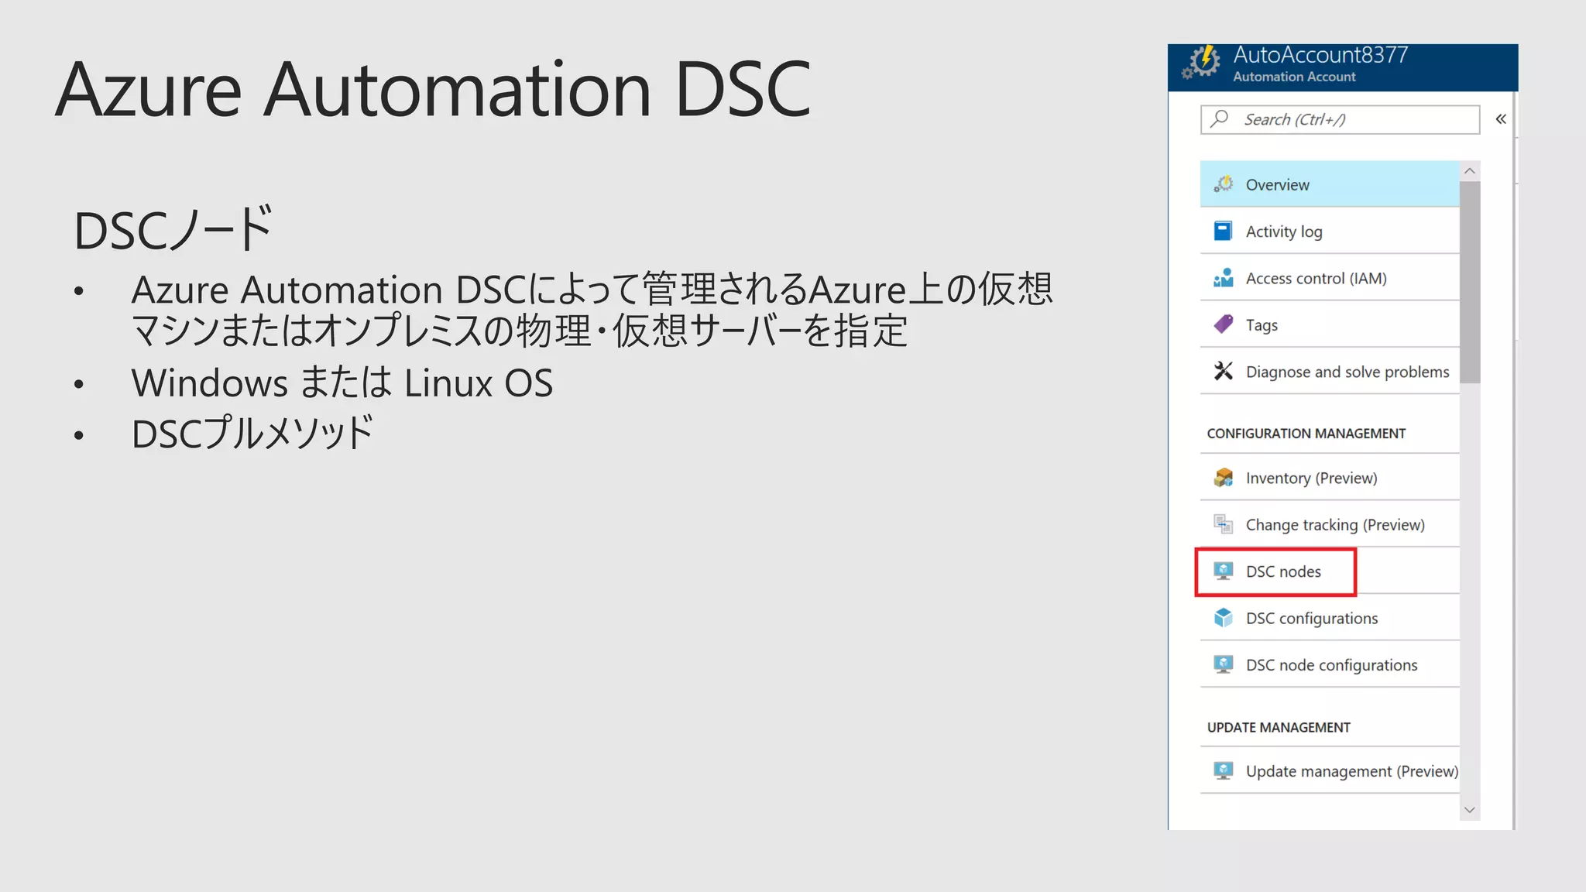
Task: Click the Diagnose and solve problems link
Action: tap(1347, 372)
